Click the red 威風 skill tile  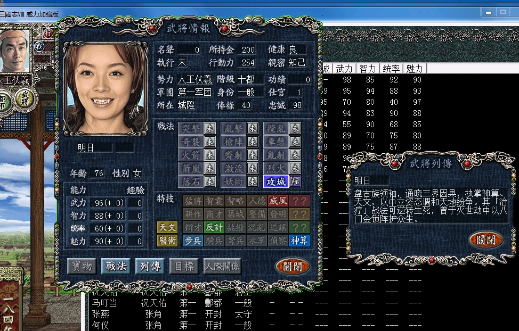click(278, 201)
